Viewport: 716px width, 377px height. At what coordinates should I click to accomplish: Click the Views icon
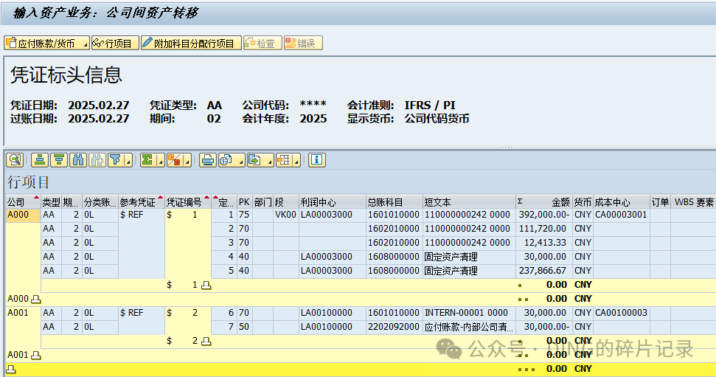pos(226,160)
